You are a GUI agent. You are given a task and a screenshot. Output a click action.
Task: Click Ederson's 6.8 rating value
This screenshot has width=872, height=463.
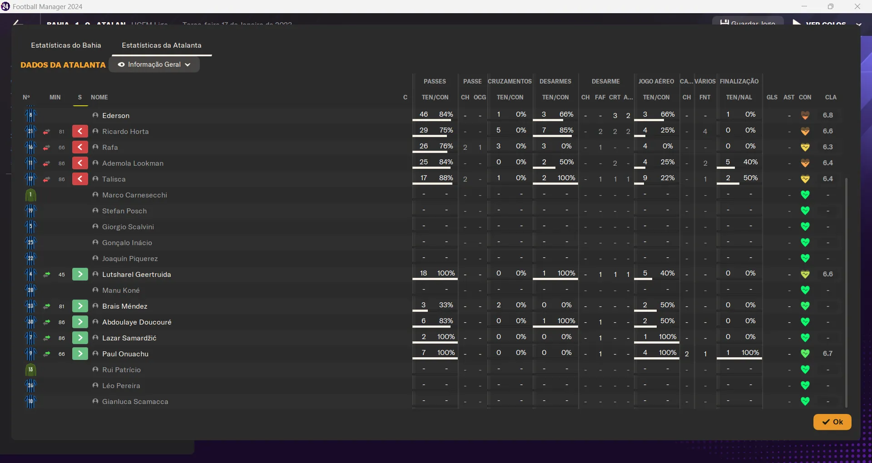click(x=828, y=115)
